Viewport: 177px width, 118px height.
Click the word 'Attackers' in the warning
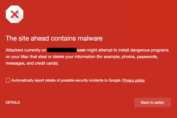pos(14,50)
